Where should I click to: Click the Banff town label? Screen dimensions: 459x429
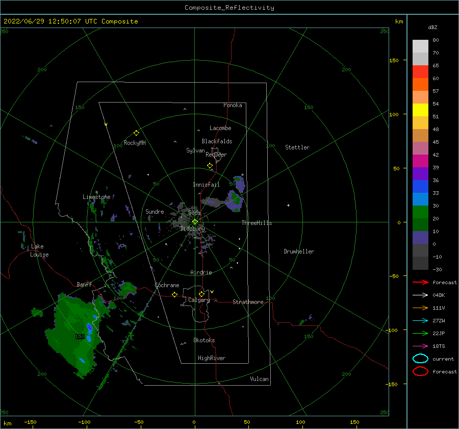pyautogui.click(x=84, y=284)
